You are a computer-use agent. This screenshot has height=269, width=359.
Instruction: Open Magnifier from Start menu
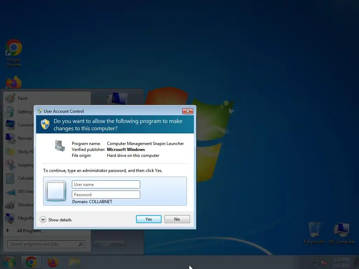point(19,218)
